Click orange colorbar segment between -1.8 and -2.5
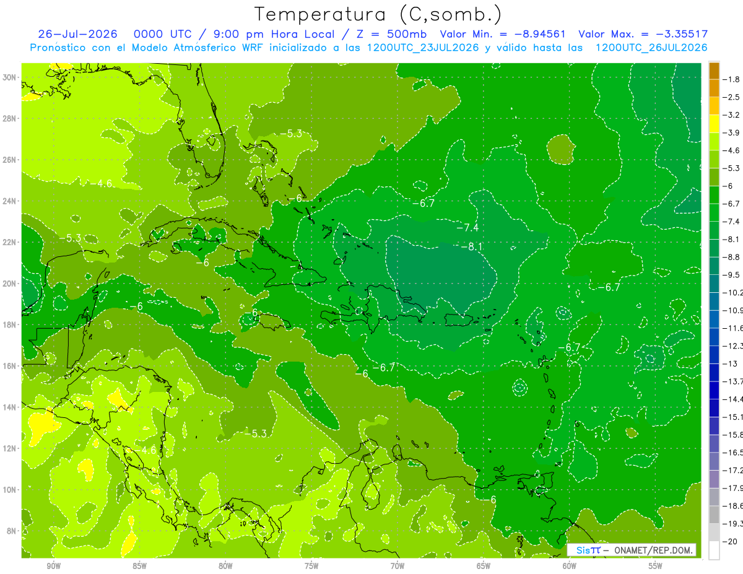This screenshot has height=574, width=743. (714, 89)
